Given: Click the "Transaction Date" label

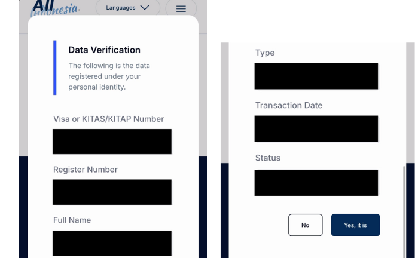Looking at the screenshot, I should point(289,105).
